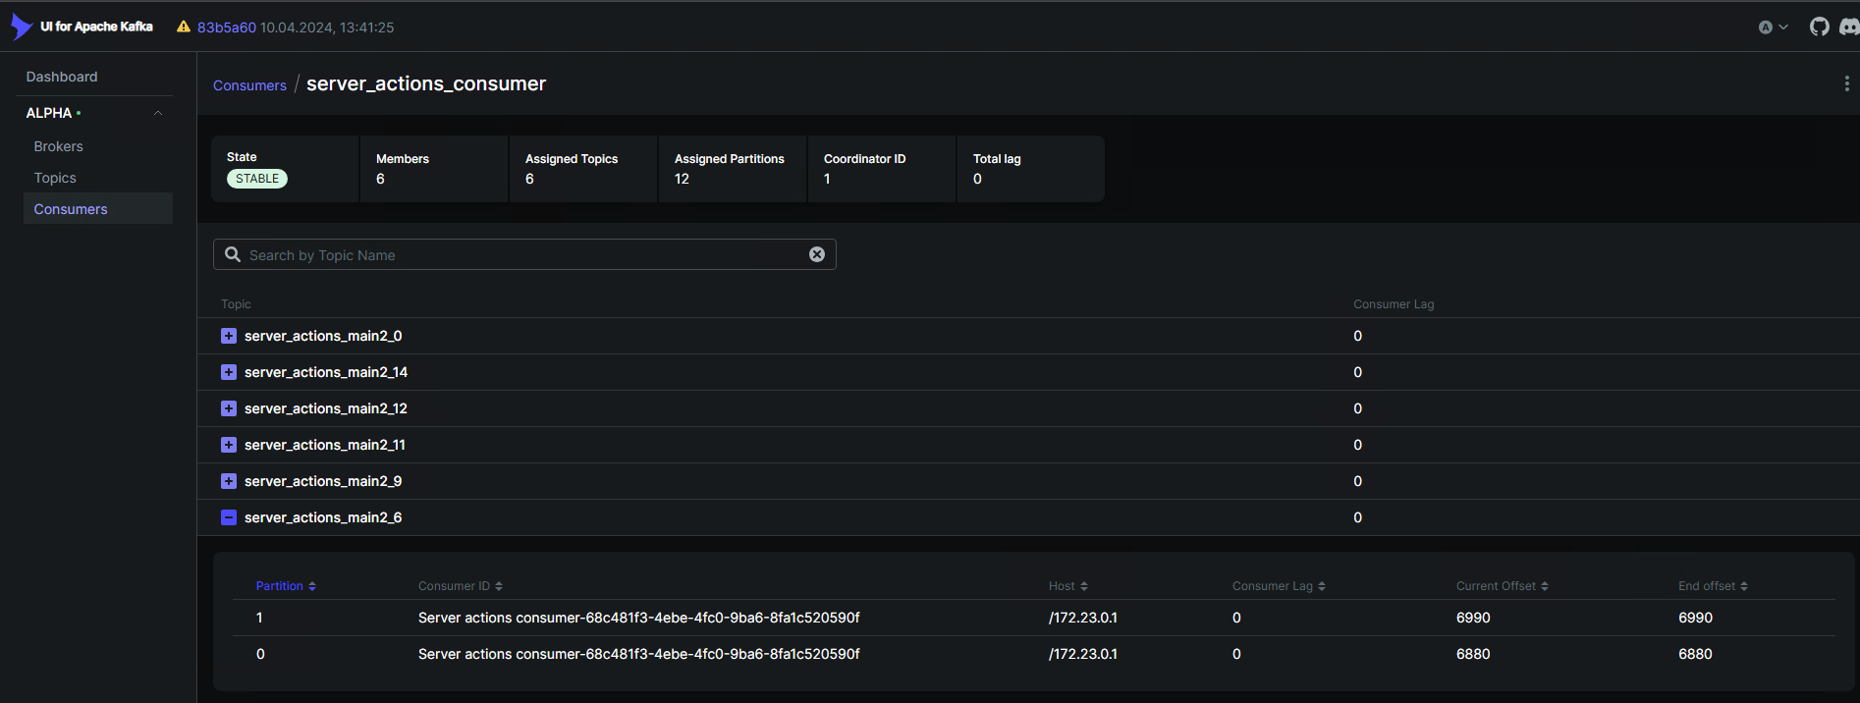Clear the topic search field

tap(816, 254)
